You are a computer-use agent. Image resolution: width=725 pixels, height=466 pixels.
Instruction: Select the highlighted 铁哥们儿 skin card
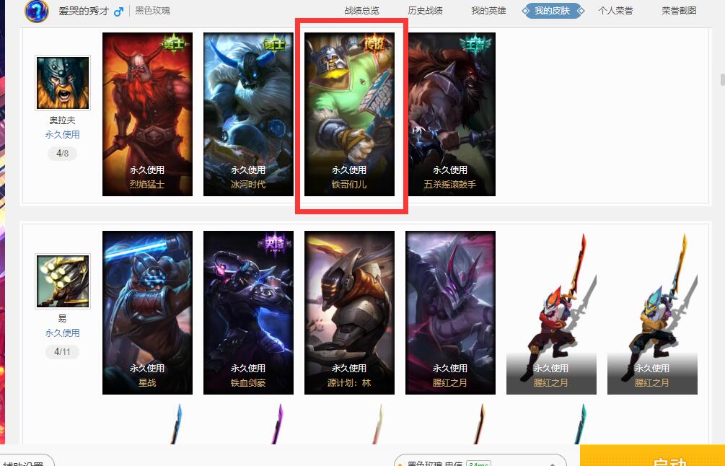pos(349,114)
